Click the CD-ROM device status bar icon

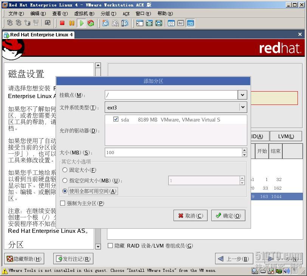click(x=255, y=271)
